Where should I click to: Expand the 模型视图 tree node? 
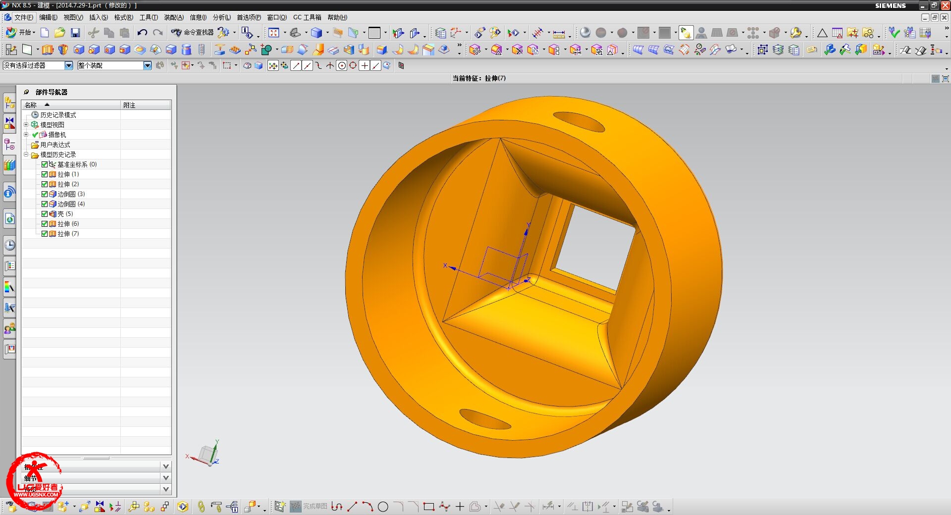coord(26,125)
